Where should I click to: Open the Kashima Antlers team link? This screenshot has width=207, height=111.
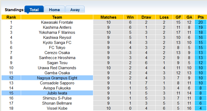click(x=57, y=27)
